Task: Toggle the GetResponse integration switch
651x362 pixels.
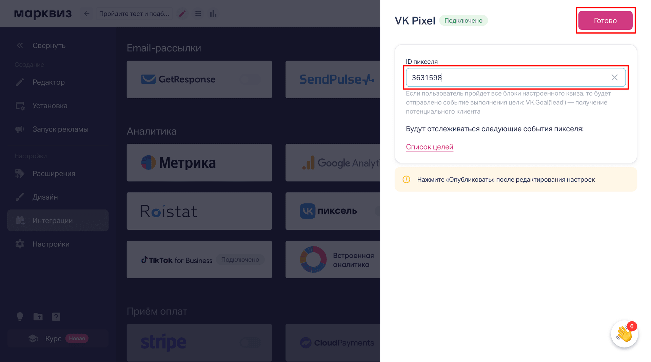Action: click(250, 80)
